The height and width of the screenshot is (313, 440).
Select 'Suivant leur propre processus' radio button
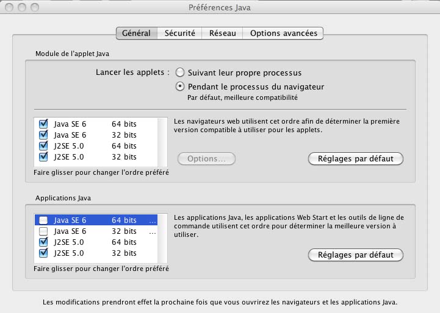coord(180,72)
